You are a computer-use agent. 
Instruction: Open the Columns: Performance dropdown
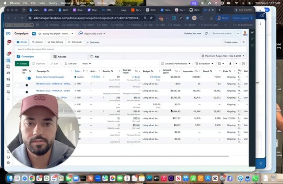point(176,64)
